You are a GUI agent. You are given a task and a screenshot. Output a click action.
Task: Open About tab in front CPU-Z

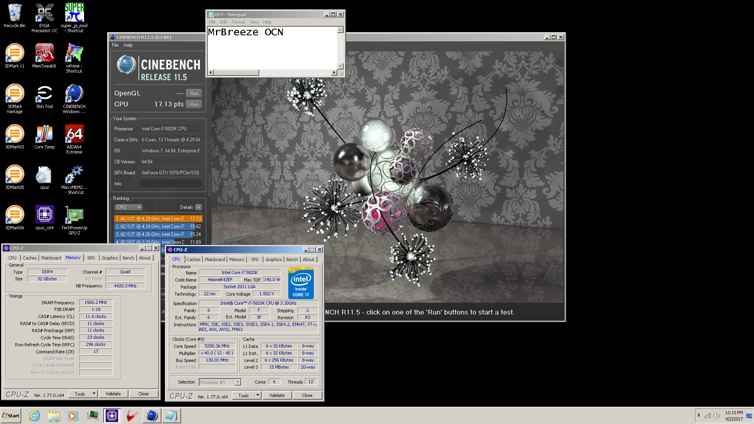coord(309,260)
